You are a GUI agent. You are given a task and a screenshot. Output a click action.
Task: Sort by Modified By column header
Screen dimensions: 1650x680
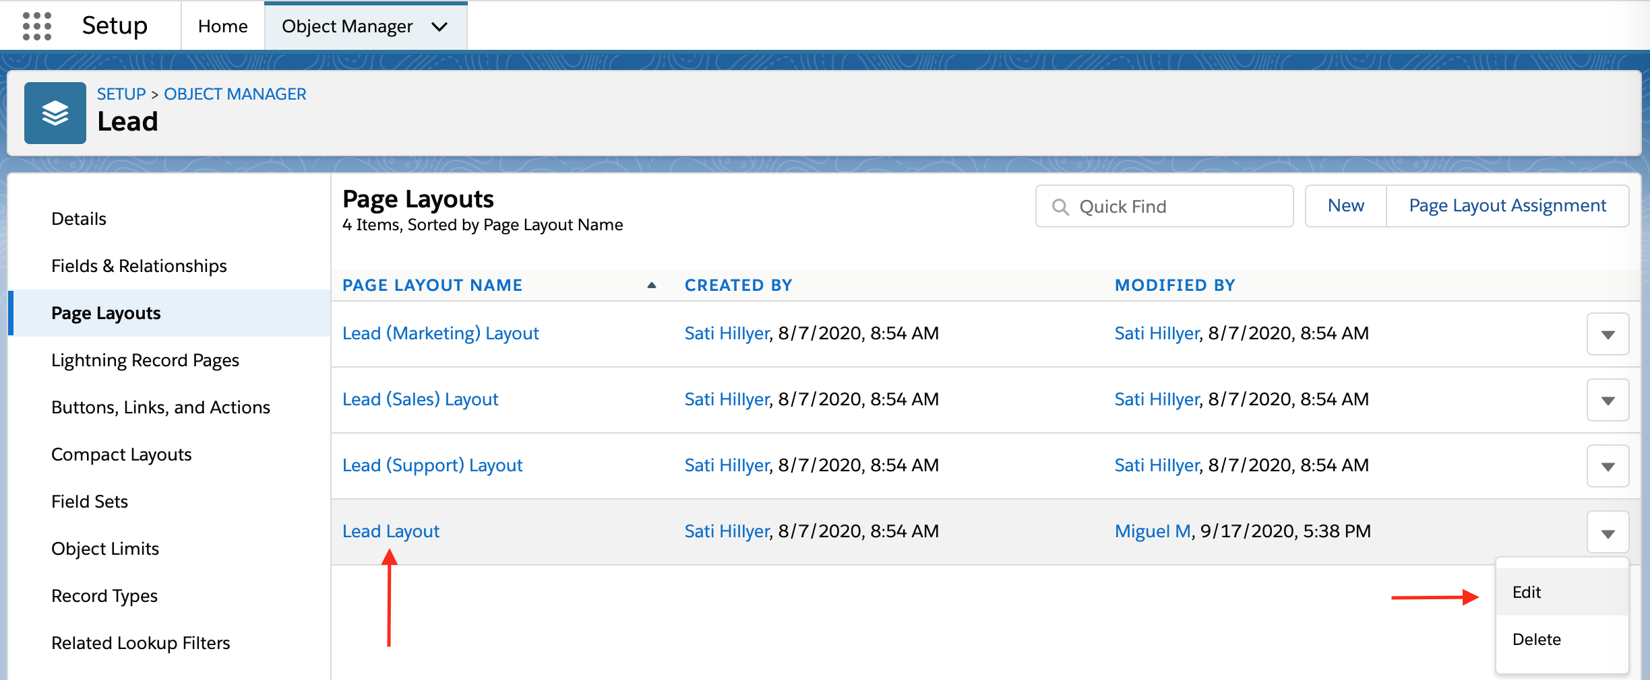(x=1175, y=285)
